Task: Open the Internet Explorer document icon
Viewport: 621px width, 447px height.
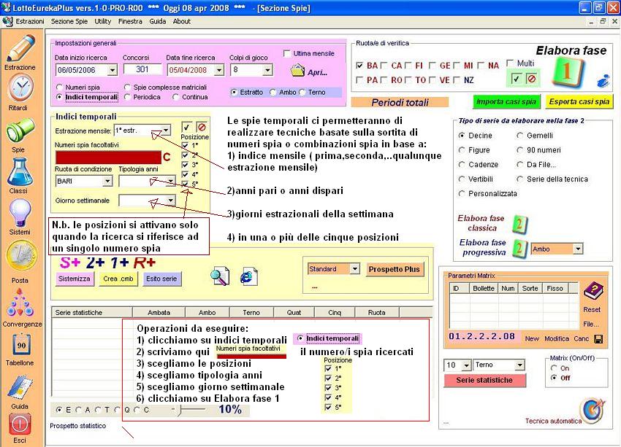Action: [248, 276]
